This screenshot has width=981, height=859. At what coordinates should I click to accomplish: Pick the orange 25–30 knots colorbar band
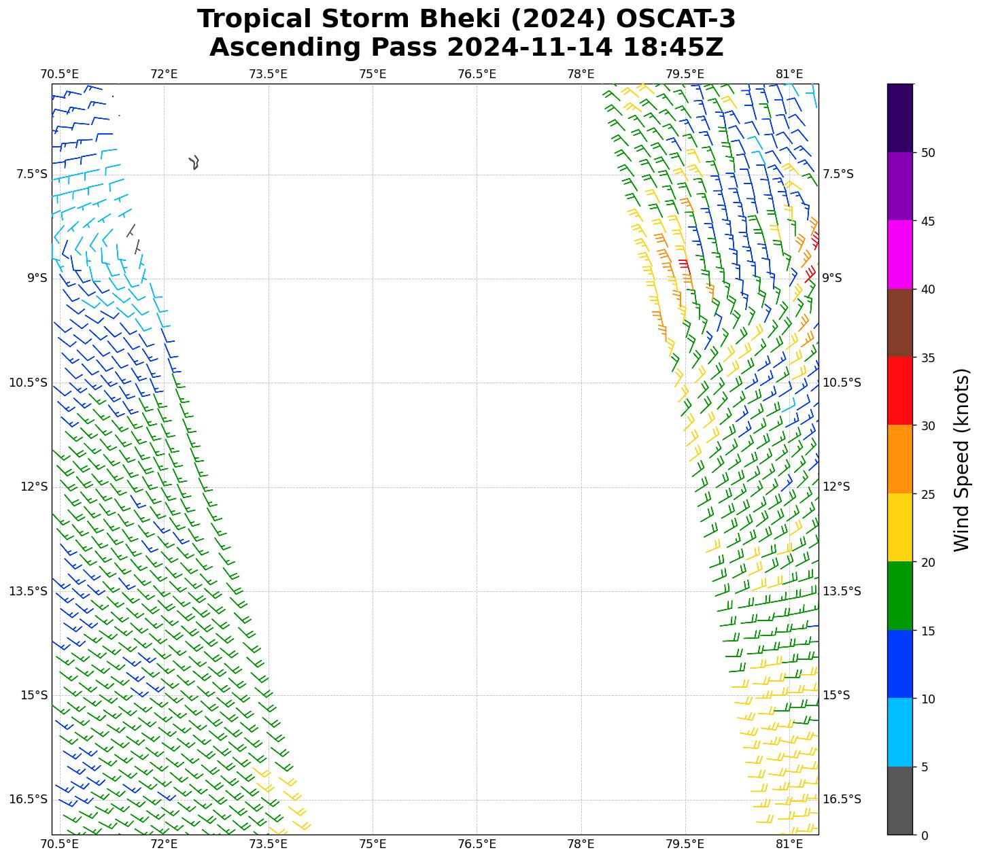click(x=899, y=459)
